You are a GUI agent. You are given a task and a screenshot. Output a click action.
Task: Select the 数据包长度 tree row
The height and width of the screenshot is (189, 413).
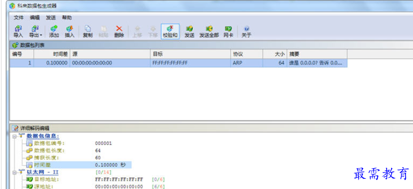tap(49, 151)
